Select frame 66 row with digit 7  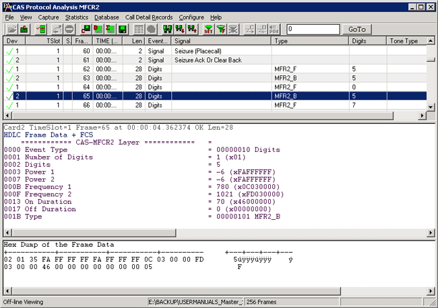click(215, 106)
